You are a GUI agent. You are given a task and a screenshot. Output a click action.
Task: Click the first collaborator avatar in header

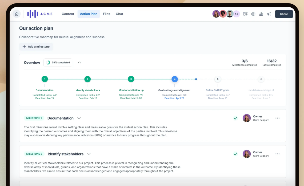216,14
